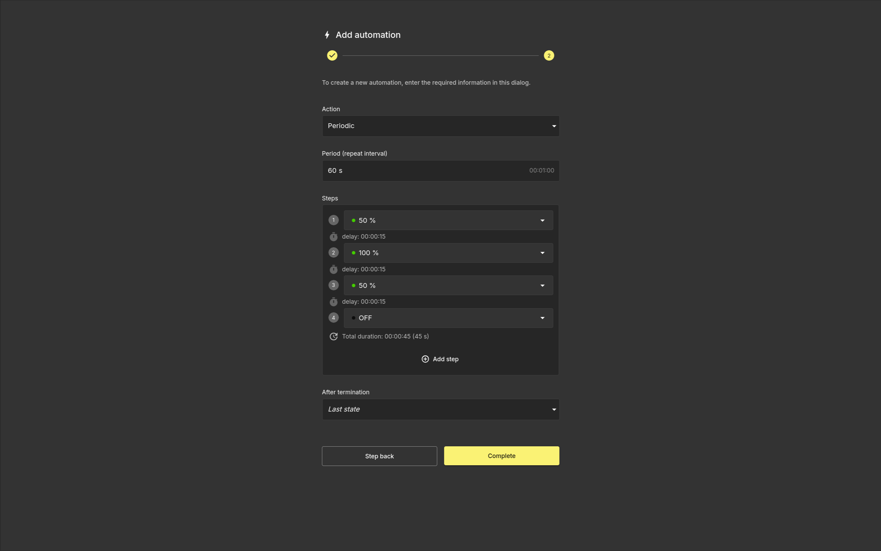
Task: Click the step number 1 badge
Action: pos(333,220)
